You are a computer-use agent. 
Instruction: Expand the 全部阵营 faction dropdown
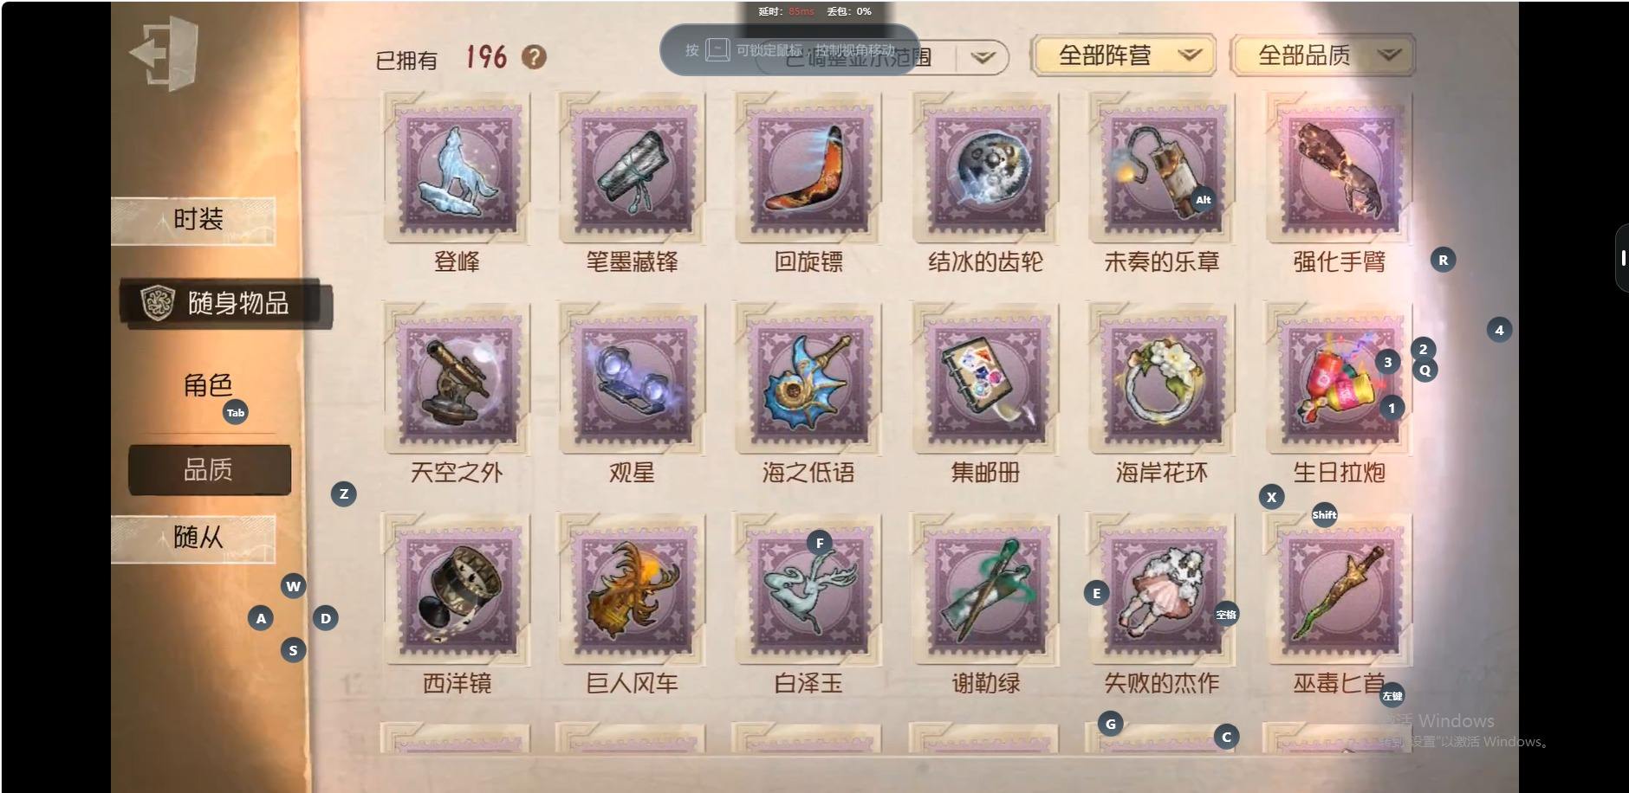tap(1124, 55)
